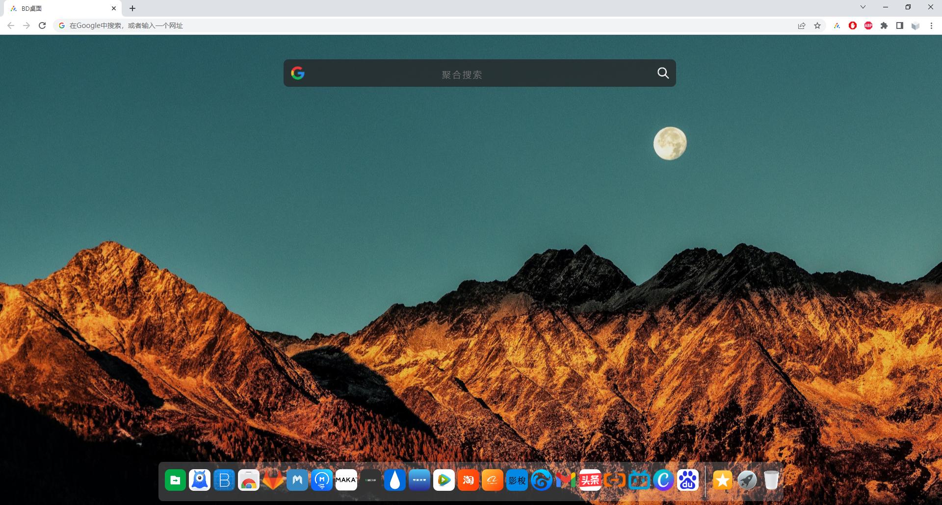The image size is (942, 505).
Task: Open the yellow star favorites icon
Action: (722, 480)
